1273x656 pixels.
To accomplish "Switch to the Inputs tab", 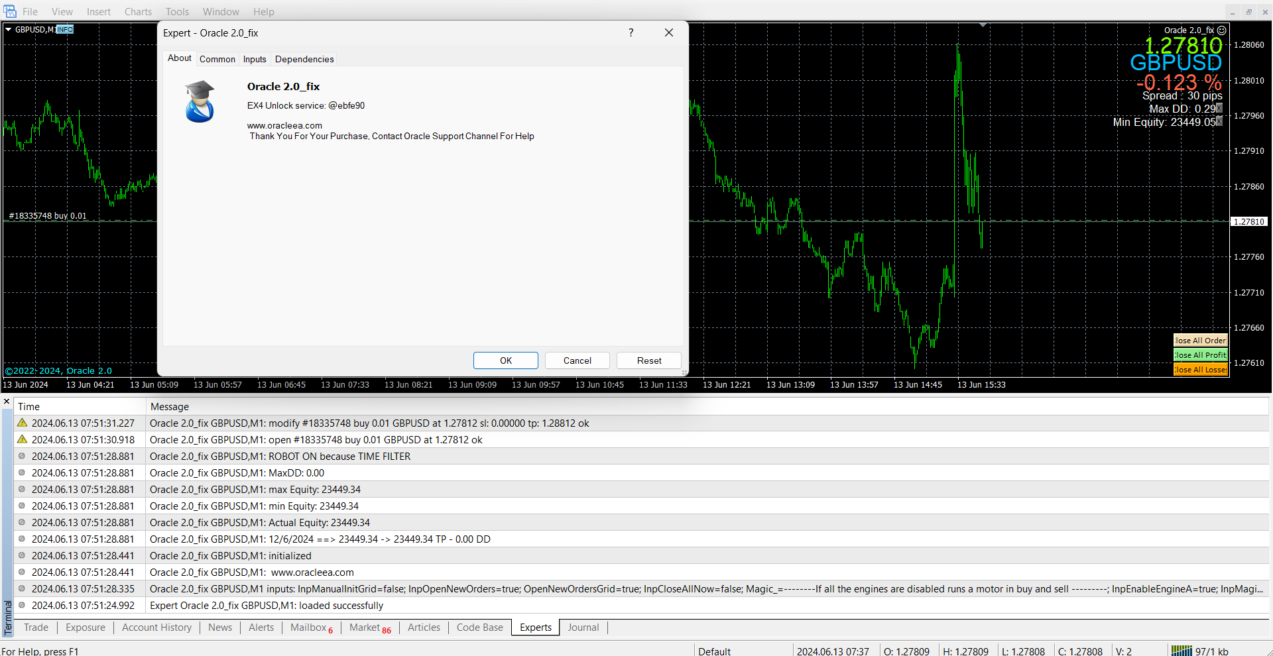I will pyautogui.click(x=255, y=59).
